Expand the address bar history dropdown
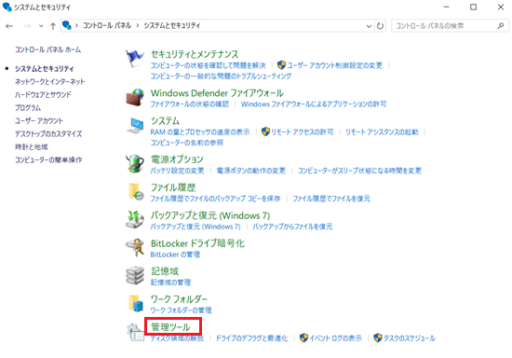This screenshot has width=512, height=358. [x=369, y=26]
